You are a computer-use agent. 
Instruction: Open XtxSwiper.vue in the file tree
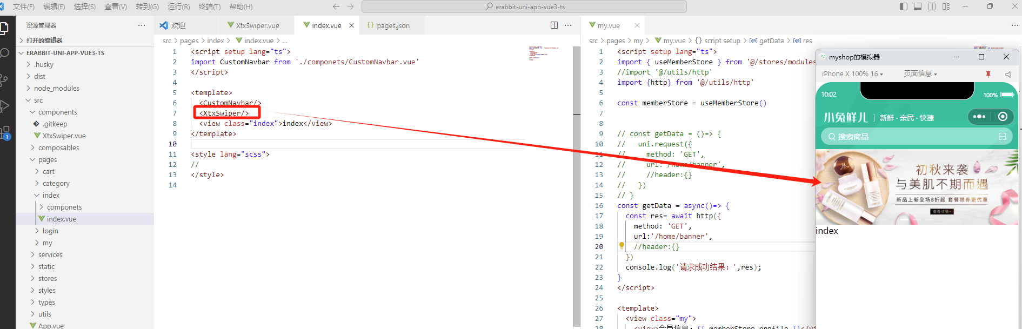pyautogui.click(x=85, y=136)
